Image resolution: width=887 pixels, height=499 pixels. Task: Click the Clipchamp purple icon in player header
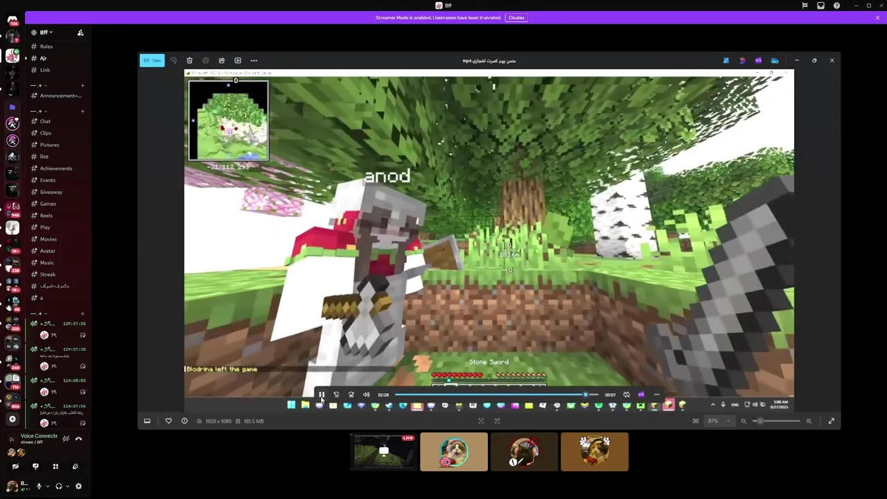point(758,60)
